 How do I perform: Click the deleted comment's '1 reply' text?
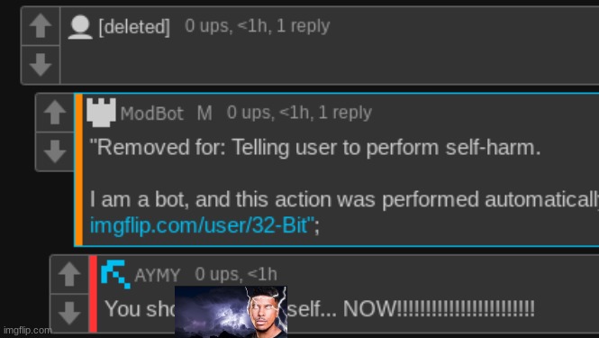(x=303, y=26)
